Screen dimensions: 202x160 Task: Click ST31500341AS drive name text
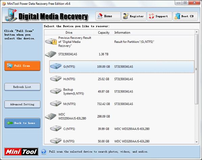pos(68,54)
